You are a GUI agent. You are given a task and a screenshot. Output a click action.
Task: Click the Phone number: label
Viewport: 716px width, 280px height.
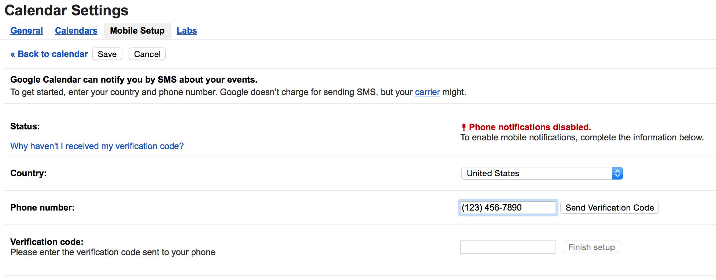(42, 208)
